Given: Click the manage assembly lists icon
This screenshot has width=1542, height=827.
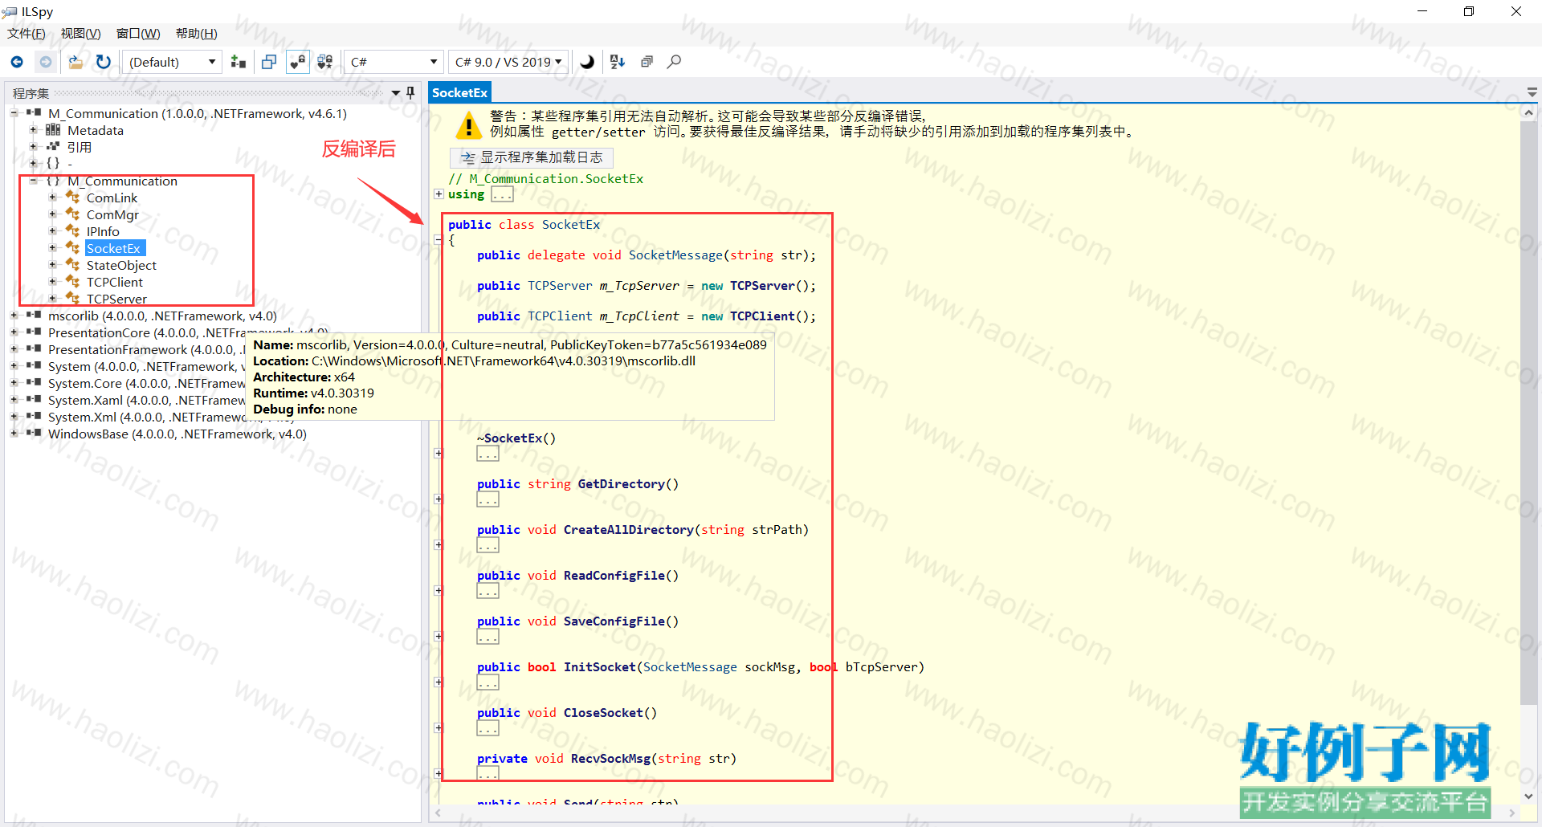Looking at the screenshot, I should (x=238, y=62).
